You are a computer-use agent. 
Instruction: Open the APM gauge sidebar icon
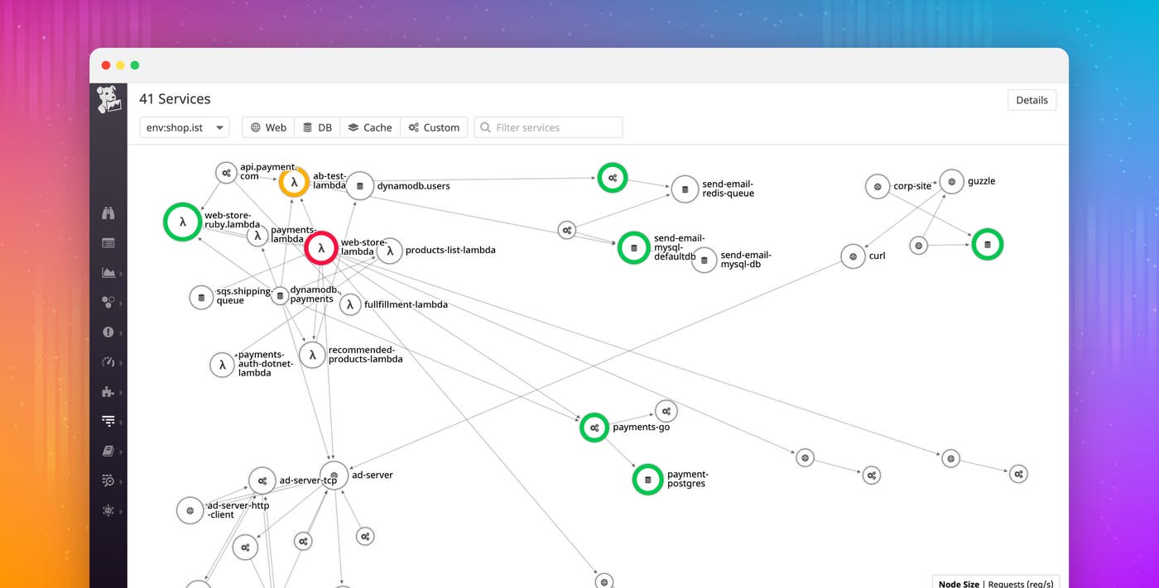108,361
